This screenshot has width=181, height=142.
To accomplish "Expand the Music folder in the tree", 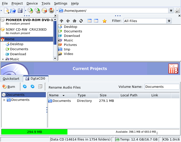I will [x=3, y=59].
